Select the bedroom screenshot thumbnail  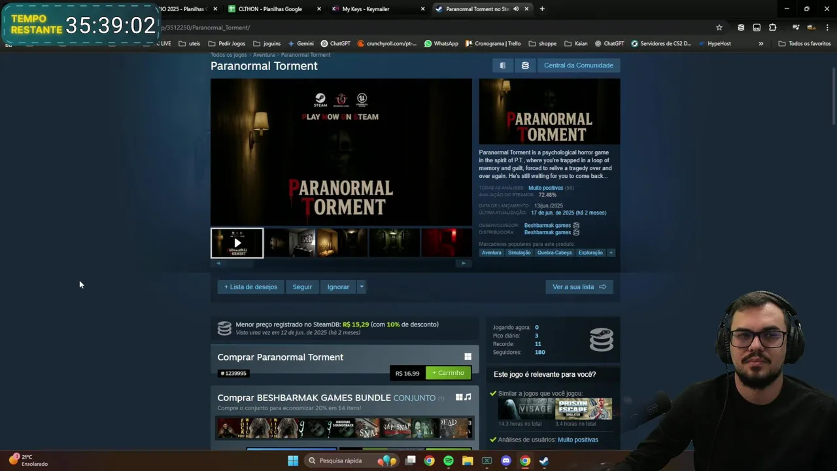(x=290, y=243)
